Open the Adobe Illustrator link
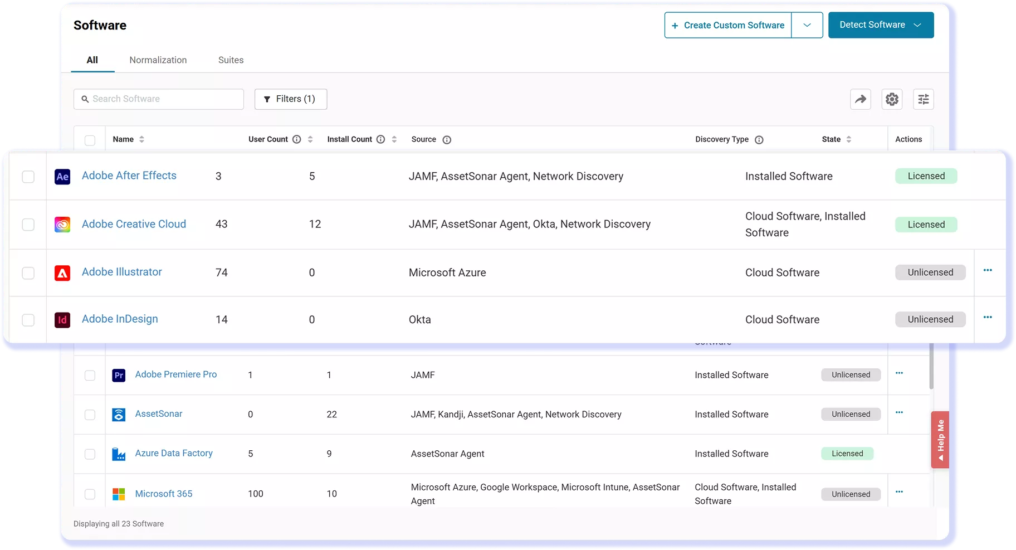This screenshot has width=1016, height=550. [x=122, y=272]
